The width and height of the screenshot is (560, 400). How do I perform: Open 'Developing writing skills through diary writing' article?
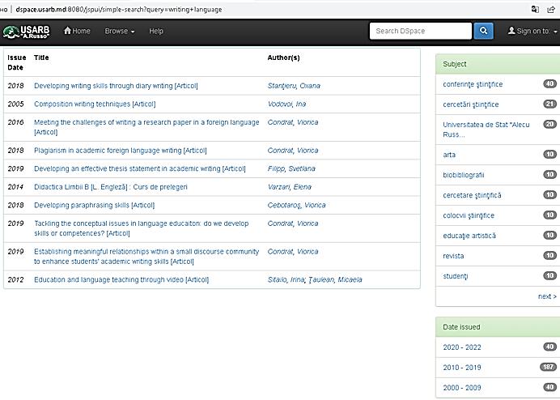point(116,85)
